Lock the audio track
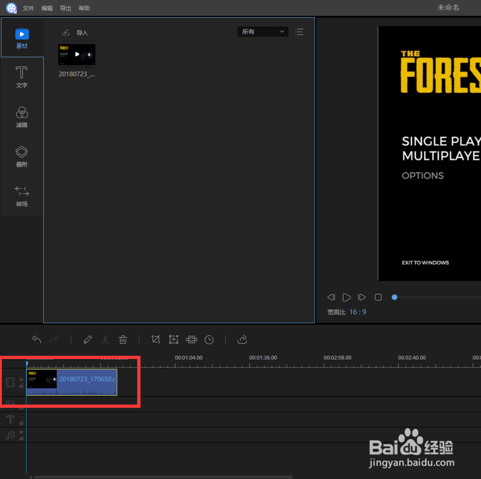 22,439
